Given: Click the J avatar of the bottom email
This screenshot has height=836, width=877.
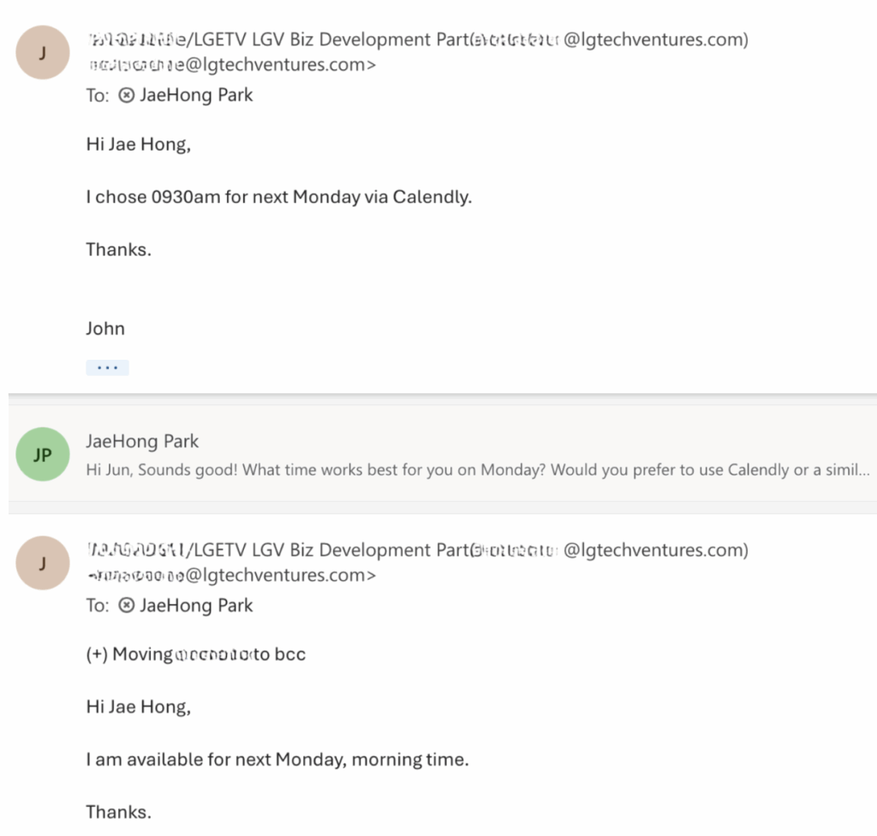Looking at the screenshot, I should [x=43, y=563].
